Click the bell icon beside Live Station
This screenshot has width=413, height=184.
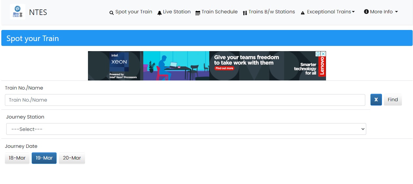(x=160, y=13)
